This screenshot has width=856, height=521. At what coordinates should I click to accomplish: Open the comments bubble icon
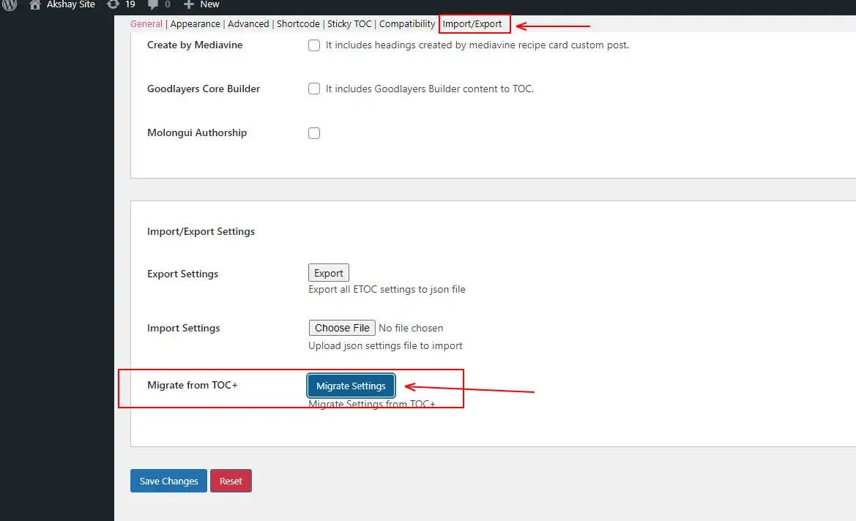153,4
